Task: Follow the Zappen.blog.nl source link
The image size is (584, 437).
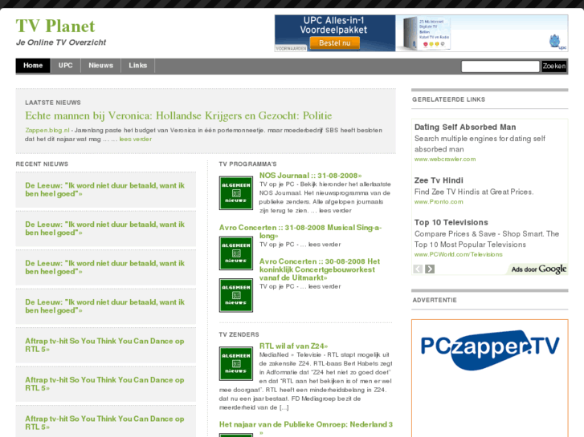Action: [47, 130]
